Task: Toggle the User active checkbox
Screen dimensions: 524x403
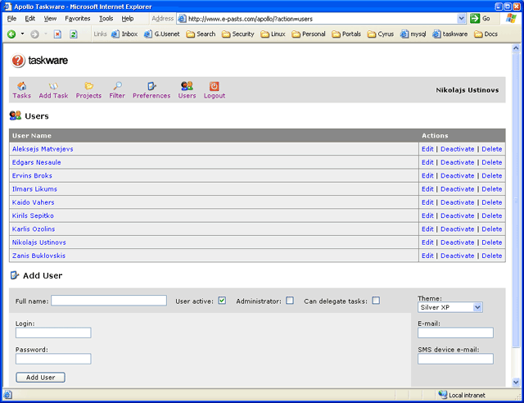Action: click(x=222, y=301)
